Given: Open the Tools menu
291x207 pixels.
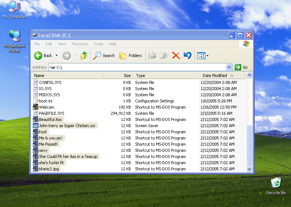Looking at the screenshot, I should 99,44.
